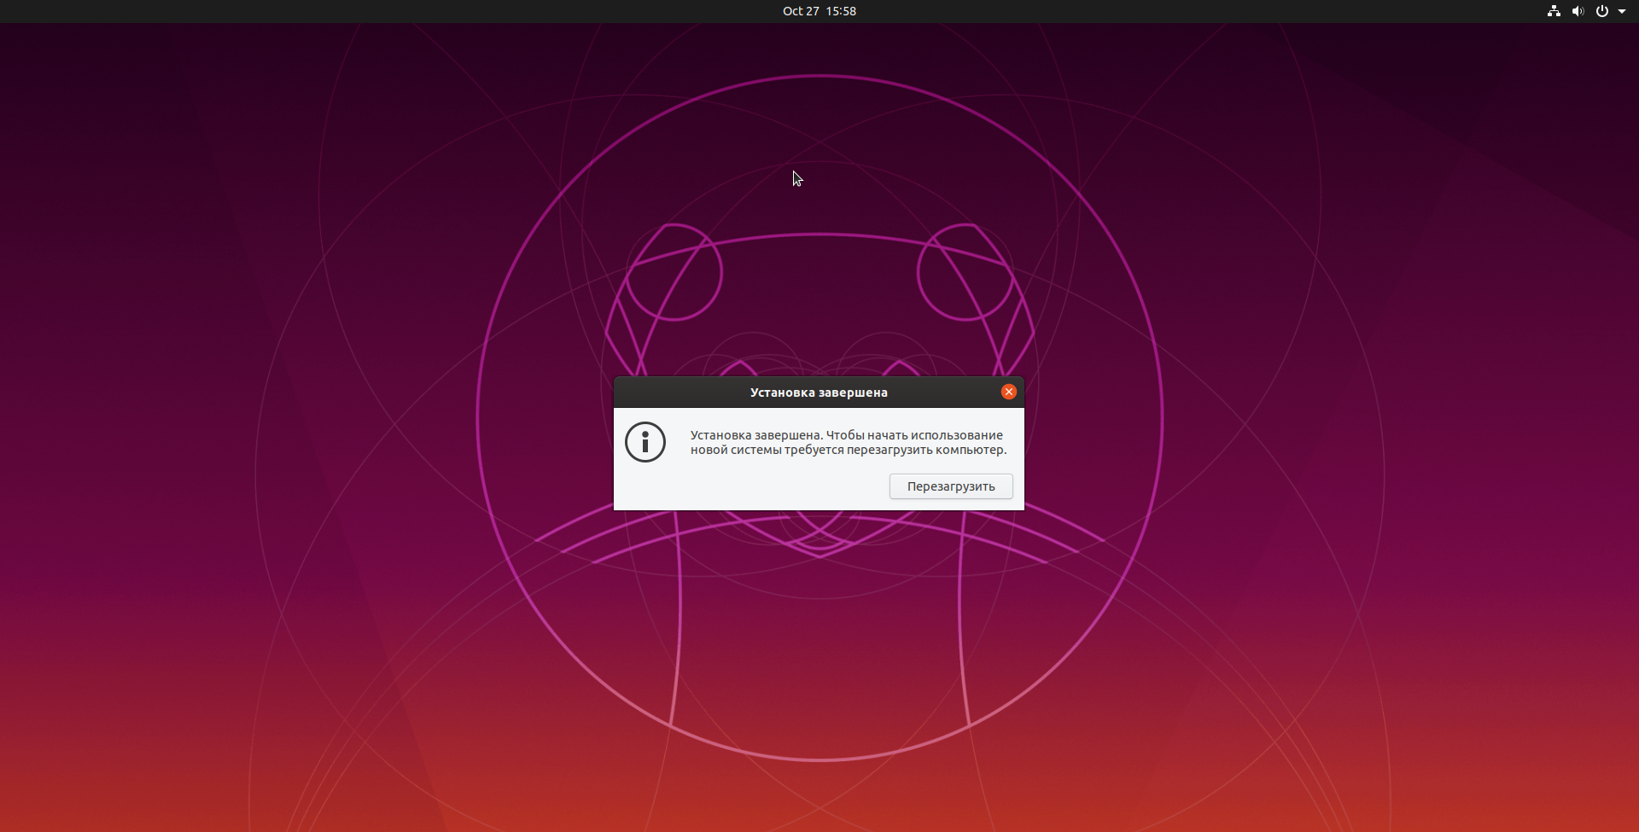Screen dimensions: 1639x832
Task: Open the network connection status icon
Action: pos(1554,11)
